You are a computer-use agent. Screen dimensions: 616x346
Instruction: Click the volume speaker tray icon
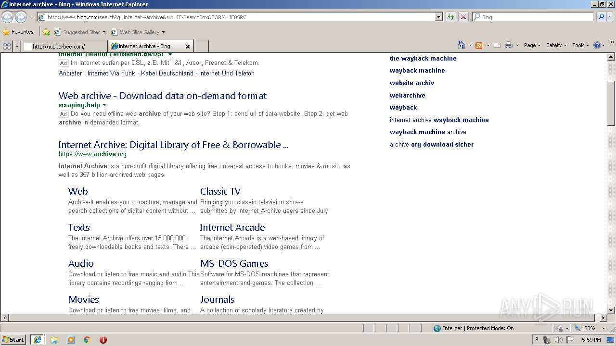tap(558, 340)
